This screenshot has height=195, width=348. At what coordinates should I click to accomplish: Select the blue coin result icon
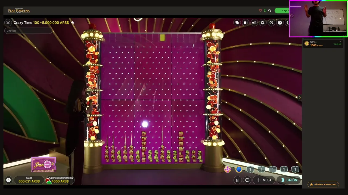239,170
